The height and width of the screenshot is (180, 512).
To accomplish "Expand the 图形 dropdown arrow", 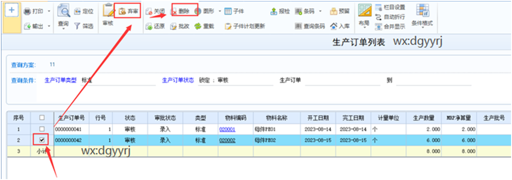I will tap(220, 11).
